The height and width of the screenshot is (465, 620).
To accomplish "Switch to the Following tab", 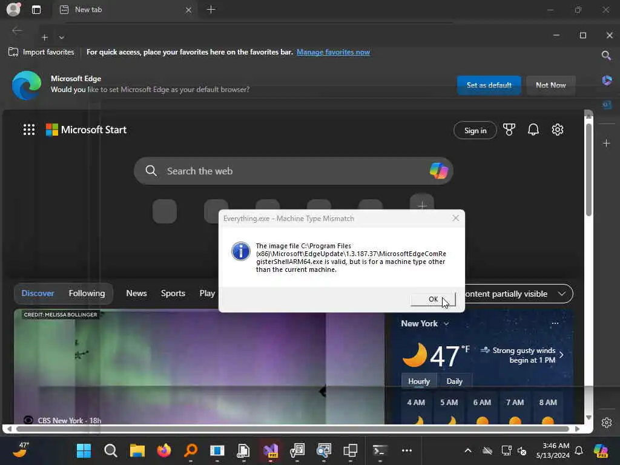I will click(87, 294).
